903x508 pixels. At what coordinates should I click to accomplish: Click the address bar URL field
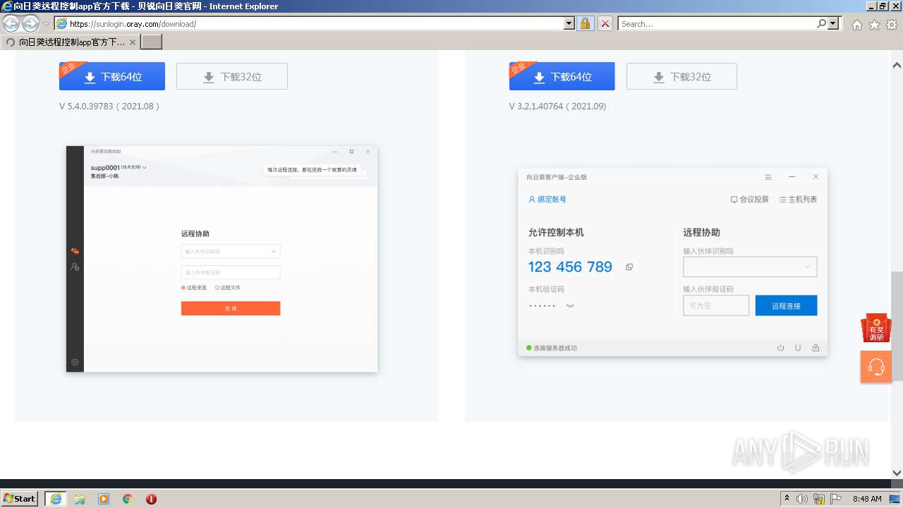(309, 23)
